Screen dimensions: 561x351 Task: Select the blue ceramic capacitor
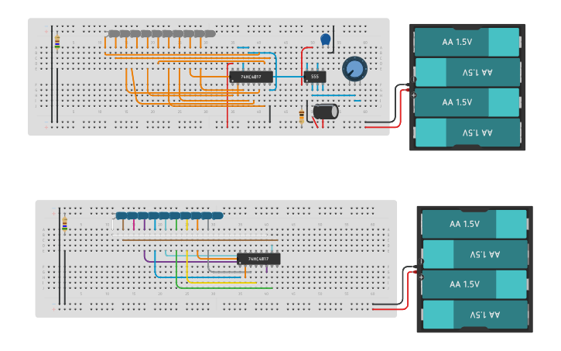(325, 40)
